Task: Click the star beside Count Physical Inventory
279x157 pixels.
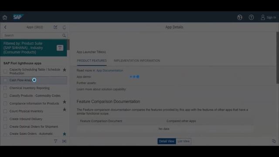Action: (65, 109)
